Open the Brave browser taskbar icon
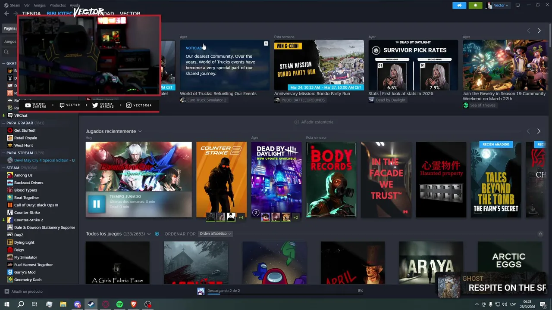The width and height of the screenshot is (552, 310). 133,304
